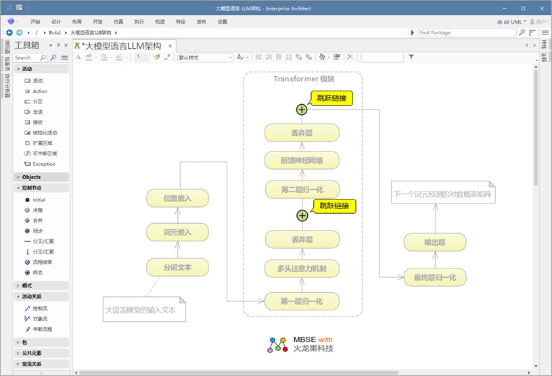Pick the 控制流 control flow connector
The image size is (552, 376).
click(x=39, y=308)
